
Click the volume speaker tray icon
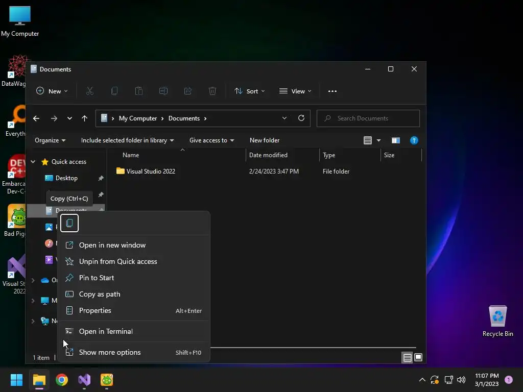[x=461, y=380]
